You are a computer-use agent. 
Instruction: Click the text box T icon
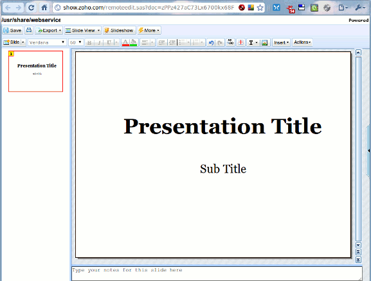point(251,42)
